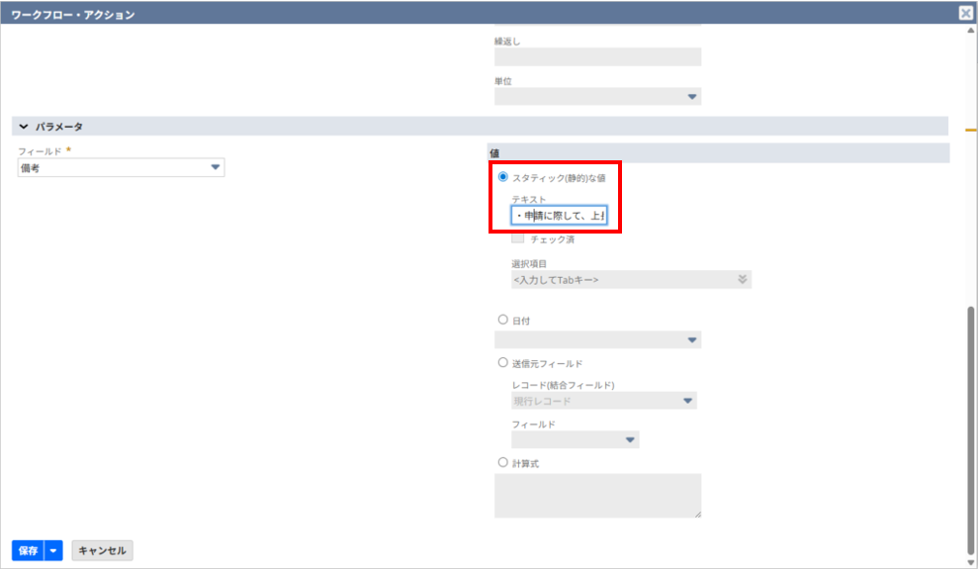Select the 計算式 radio button

click(x=503, y=462)
